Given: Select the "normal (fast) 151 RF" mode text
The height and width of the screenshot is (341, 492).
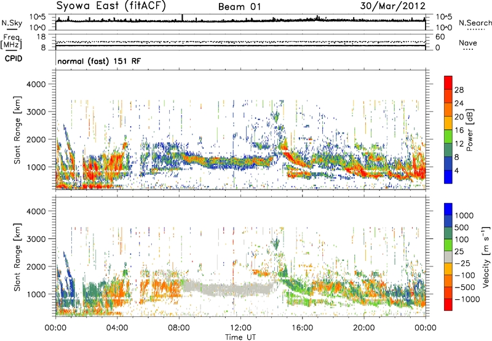Looking at the screenshot, I should point(99,61).
